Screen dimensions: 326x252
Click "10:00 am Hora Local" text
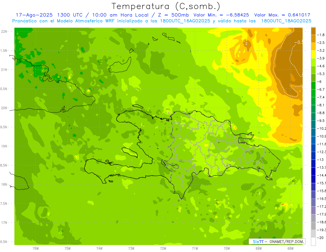(120, 15)
